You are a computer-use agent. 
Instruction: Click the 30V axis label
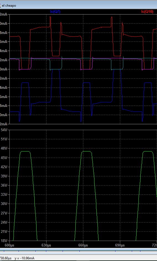(4, 204)
